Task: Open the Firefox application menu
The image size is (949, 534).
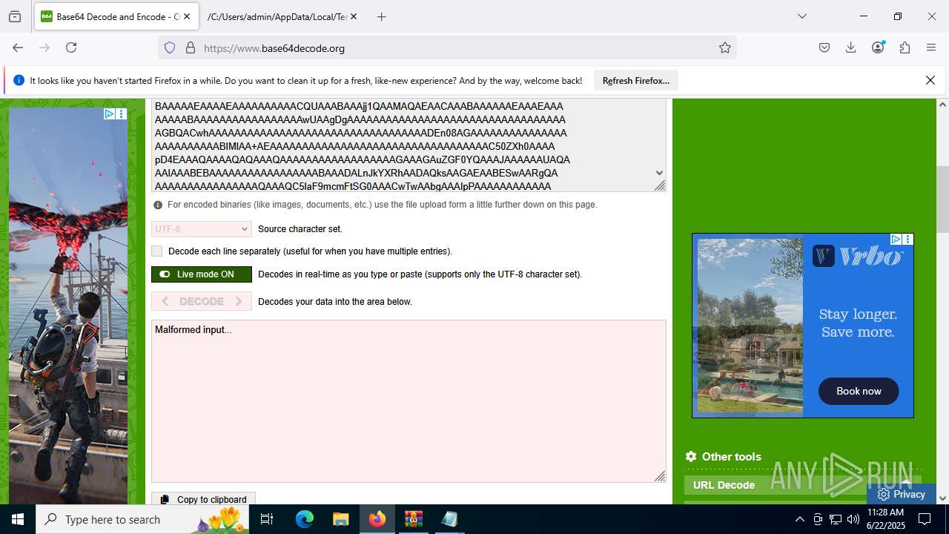Action: [x=931, y=47]
